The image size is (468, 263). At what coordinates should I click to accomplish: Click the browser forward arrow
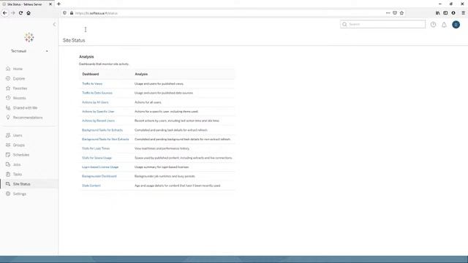pos(13,13)
